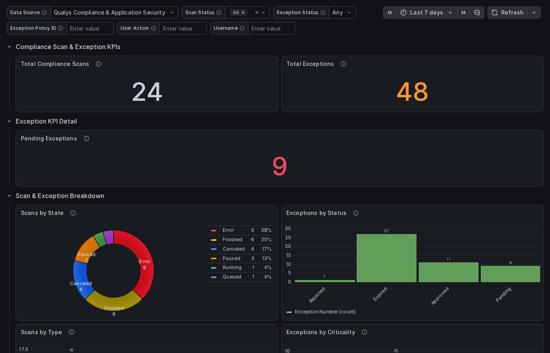Show Exceptions by Status panel info

(x=356, y=213)
